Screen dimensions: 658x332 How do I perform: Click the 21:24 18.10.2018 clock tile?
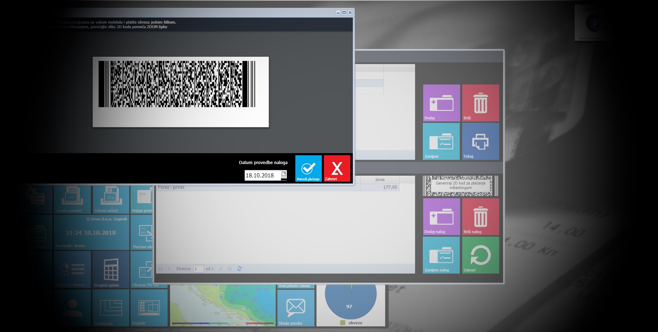click(x=91, y=233)
